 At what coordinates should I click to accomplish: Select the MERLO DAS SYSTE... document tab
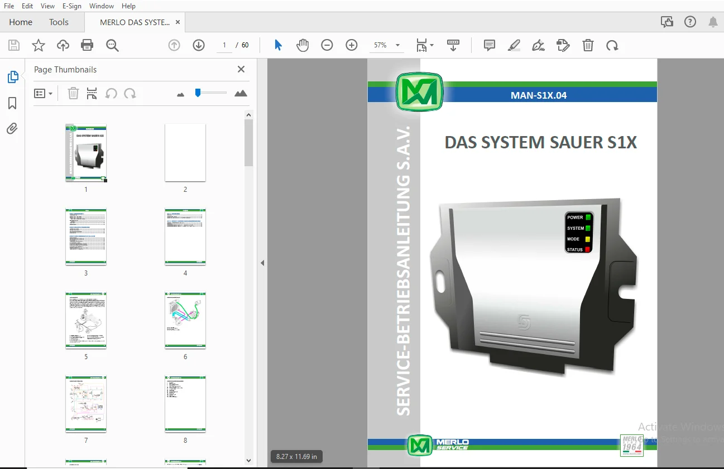pos(135,22)
